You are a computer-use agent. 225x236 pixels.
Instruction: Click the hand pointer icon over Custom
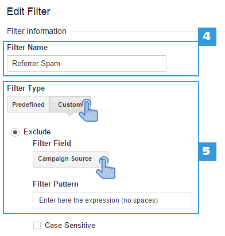point(88,110)
